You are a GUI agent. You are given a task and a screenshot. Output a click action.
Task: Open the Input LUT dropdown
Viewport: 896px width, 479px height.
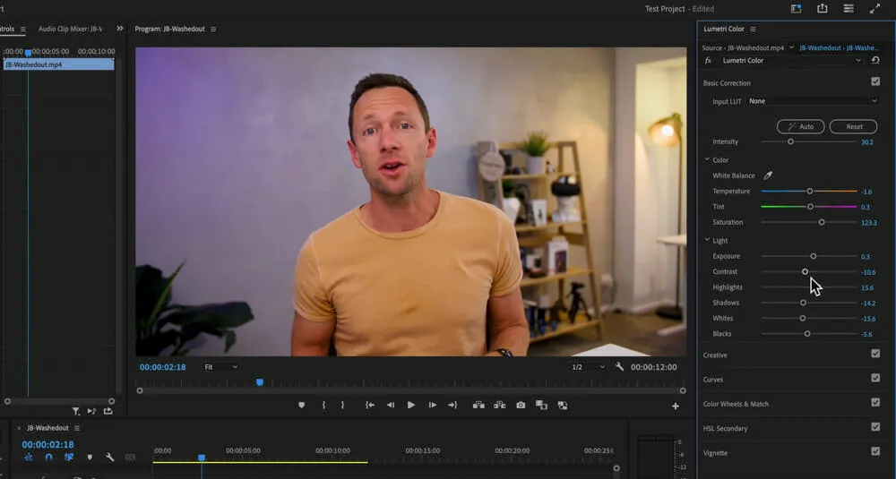point(812,101)
